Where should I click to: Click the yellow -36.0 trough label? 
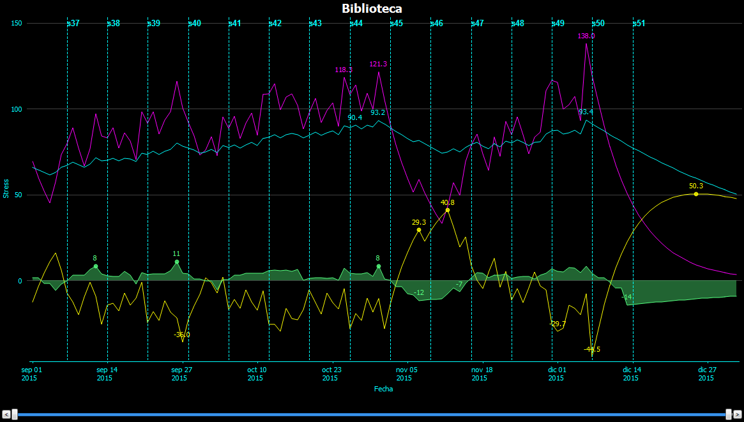point(182,335)
